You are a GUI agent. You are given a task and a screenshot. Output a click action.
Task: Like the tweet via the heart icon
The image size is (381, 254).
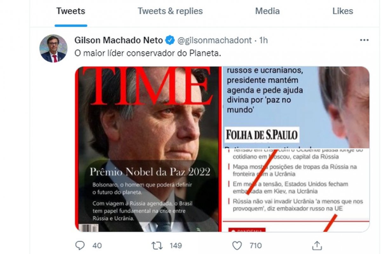237,245
